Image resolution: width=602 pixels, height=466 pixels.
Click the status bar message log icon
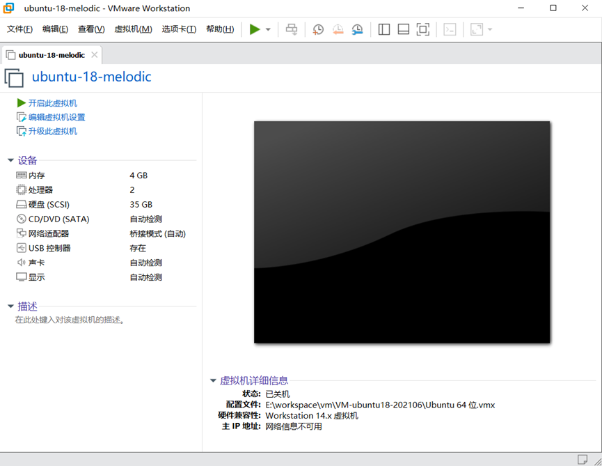pyautogui.click(x=583, y=460)
